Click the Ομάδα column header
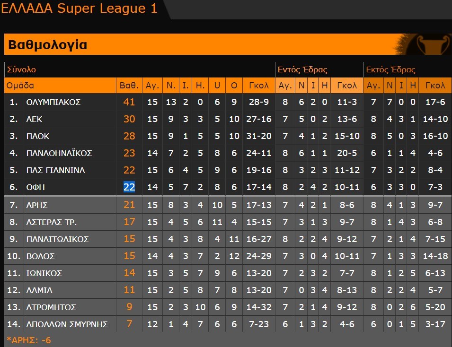The height and width of the screenshot is (347, 452). [x=20, y=86]
